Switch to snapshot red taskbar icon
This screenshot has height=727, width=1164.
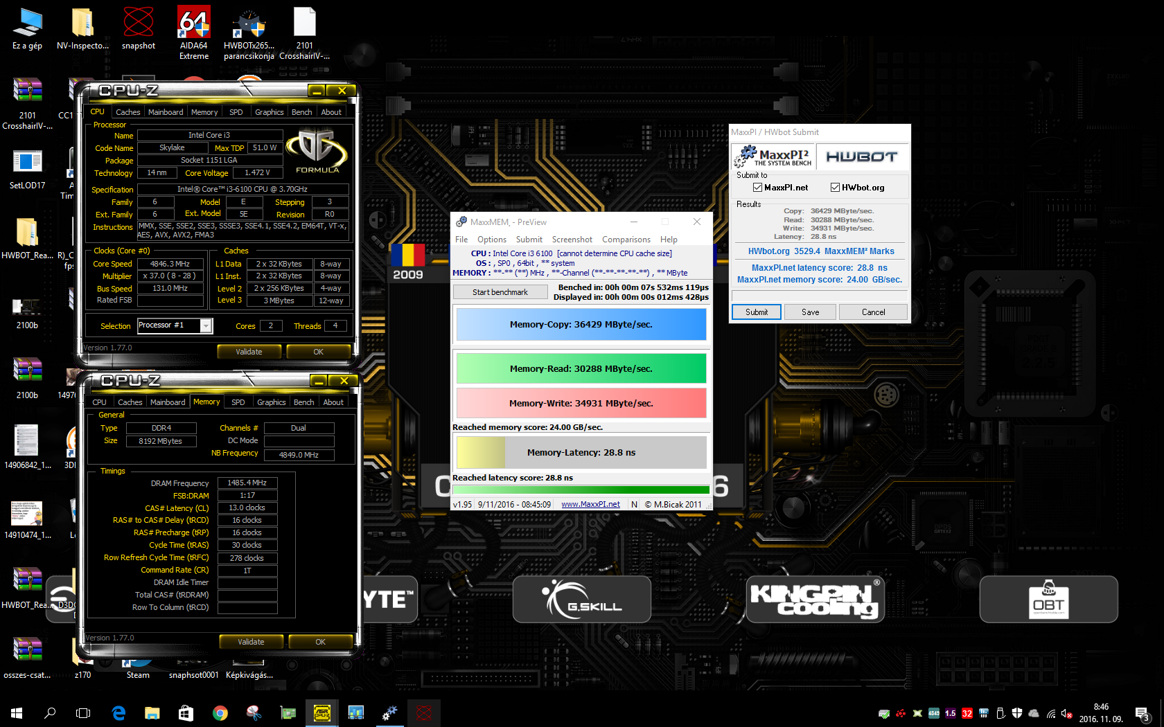point(423,713)
